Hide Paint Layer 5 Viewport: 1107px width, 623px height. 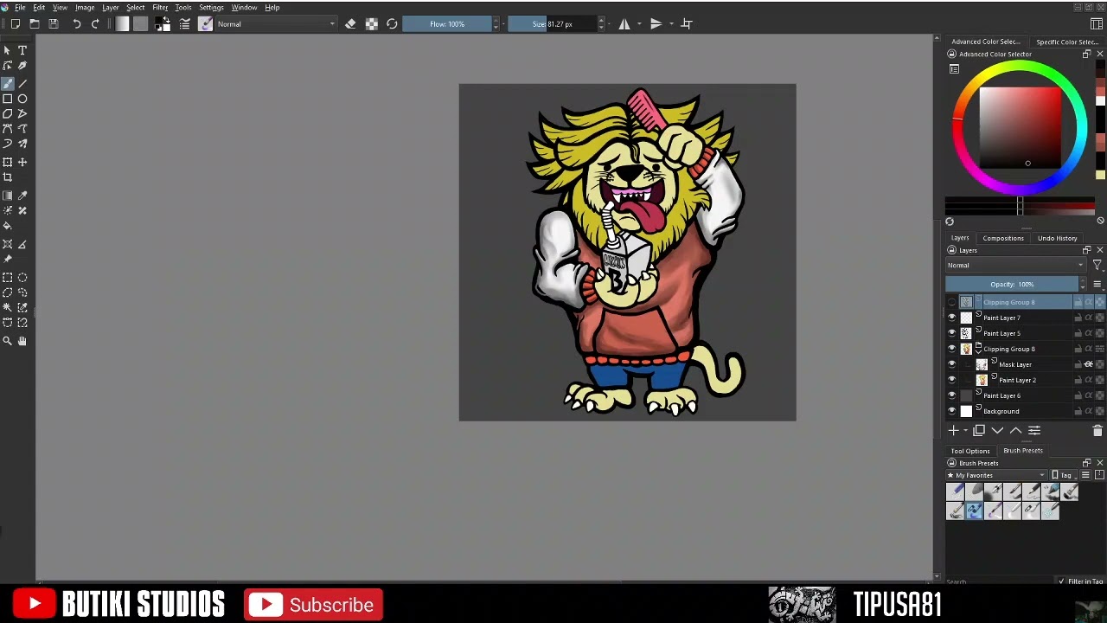[952, 333]
